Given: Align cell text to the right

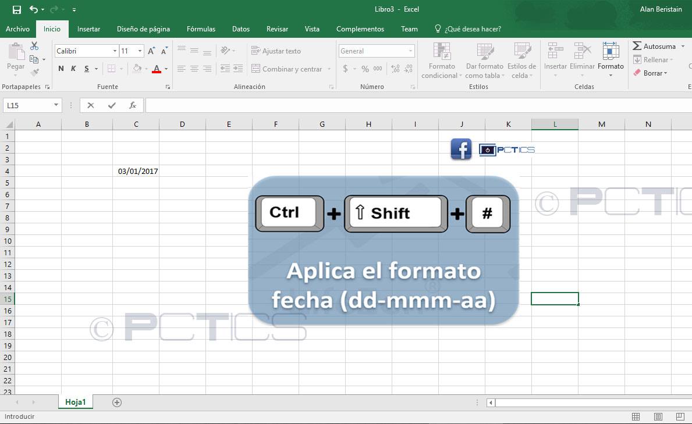Looking at the screenshot, I should 207,69.
